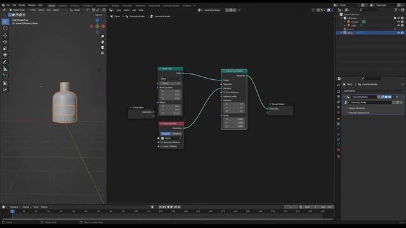Toggle visibility eye of Plane in outliner
The image size is (406, 228).
(x=398, y=33)
